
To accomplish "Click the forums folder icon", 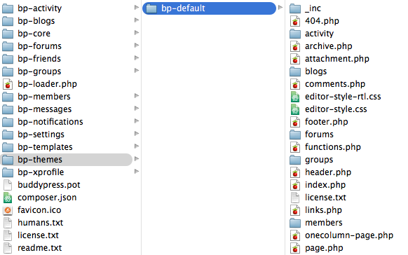I will point(295,135).
